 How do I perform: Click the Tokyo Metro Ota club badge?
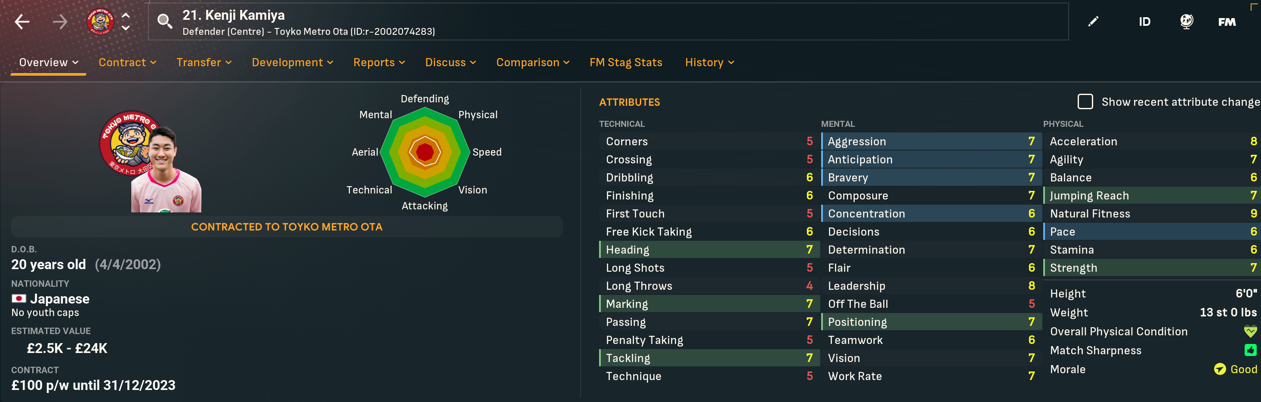pos(100,21)
